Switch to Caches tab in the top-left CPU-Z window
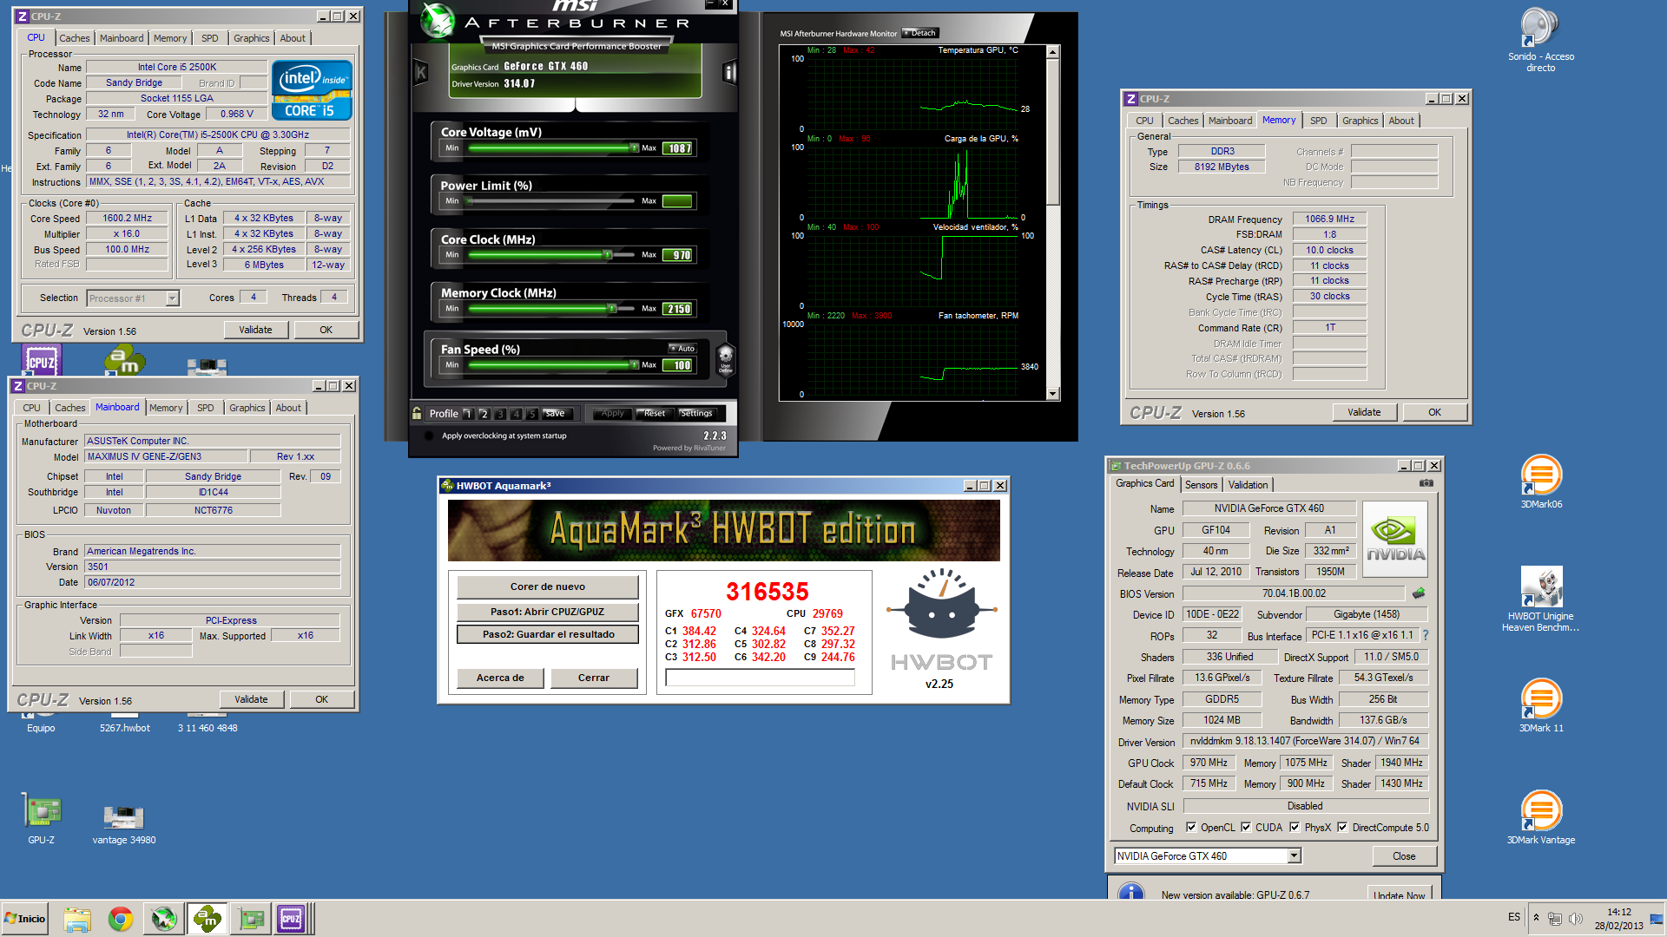 tap(74, 38)
